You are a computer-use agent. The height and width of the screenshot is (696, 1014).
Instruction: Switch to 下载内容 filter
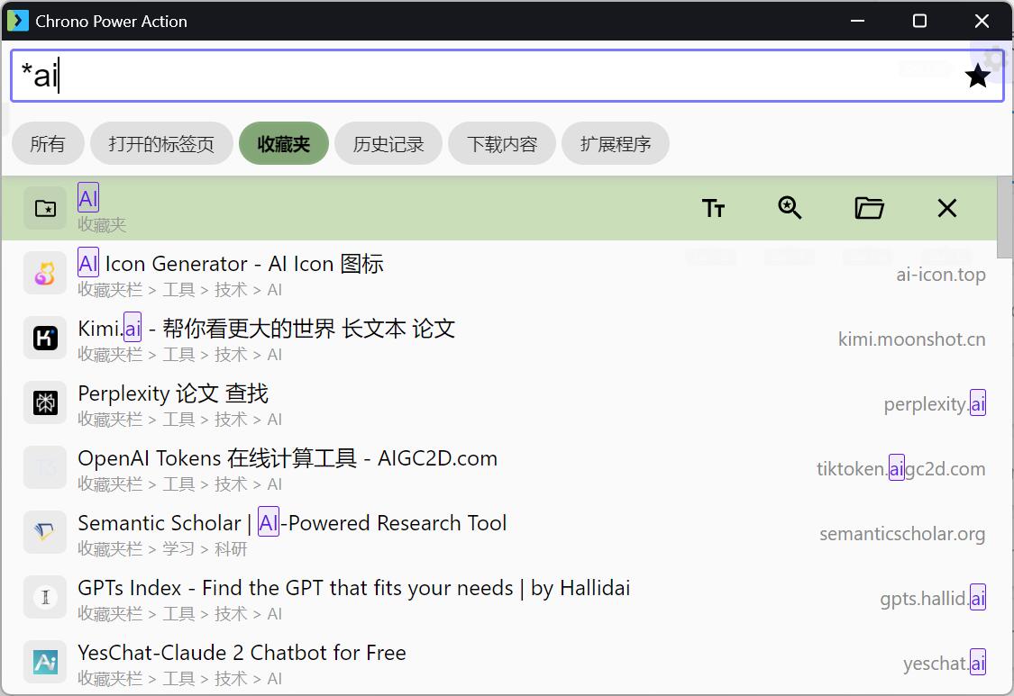[502, 144]
